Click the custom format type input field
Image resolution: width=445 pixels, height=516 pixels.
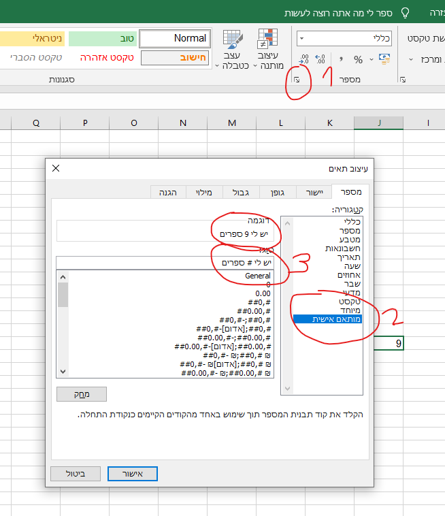pos(165,263)
